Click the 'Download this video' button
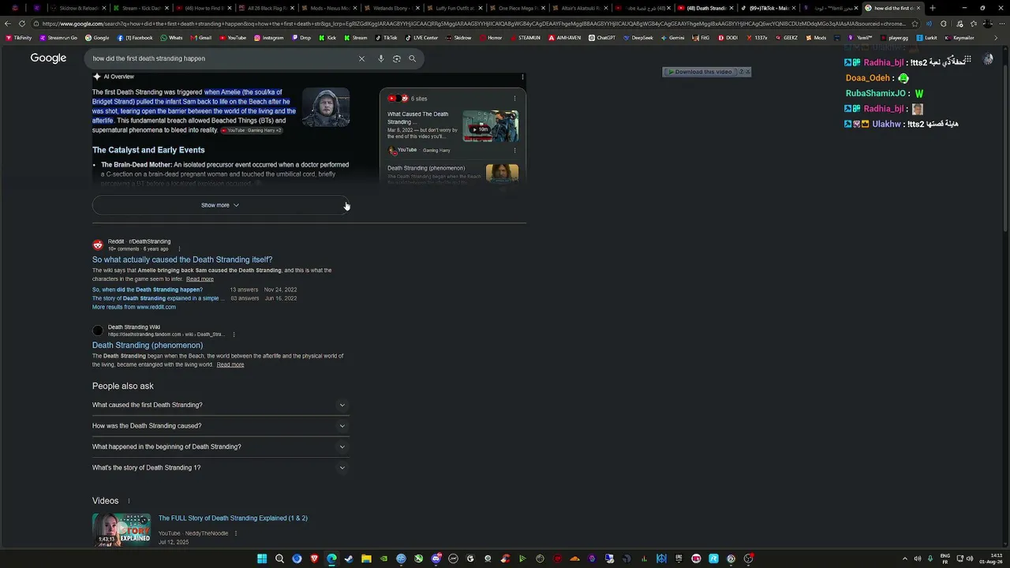Image resolution: width=1010 pixels, height=568 pixels. click(699, 72)
